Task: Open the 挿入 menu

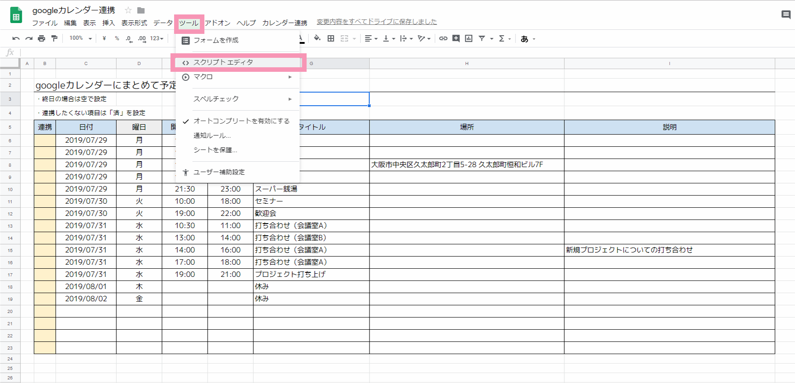Action: (x=109, y=23)
